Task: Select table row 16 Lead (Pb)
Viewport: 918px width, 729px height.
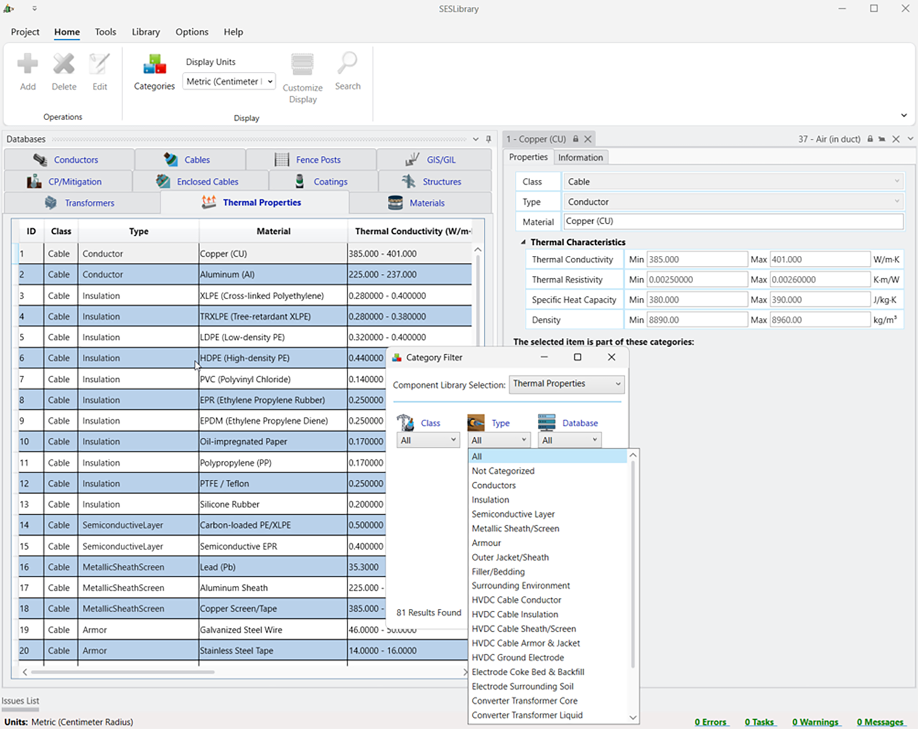Action: coord(202,567)
